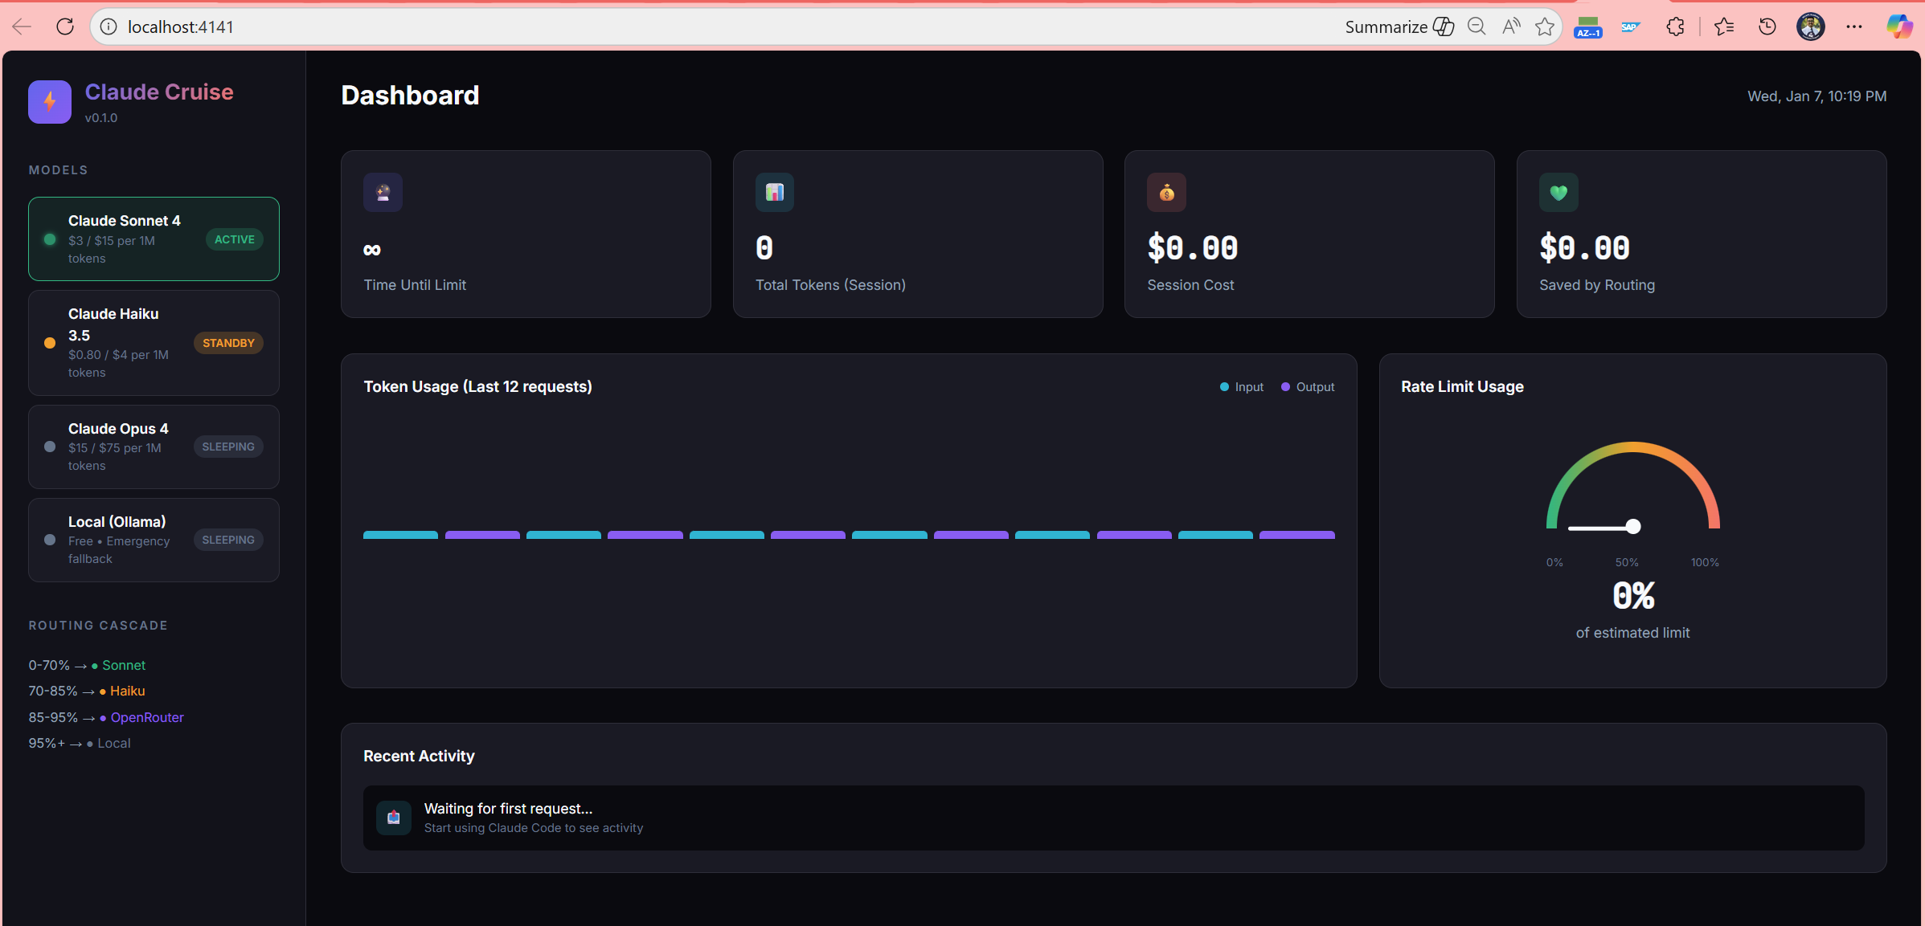Click the v0.1.0 version label
Image resolution: width=1925 pixels, height=926 pixels.
101,118
